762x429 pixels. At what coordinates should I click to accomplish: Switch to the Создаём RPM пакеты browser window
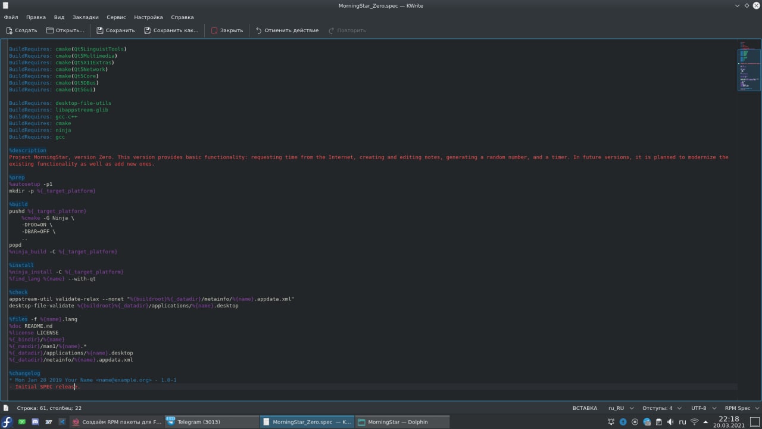coord(117,422)
